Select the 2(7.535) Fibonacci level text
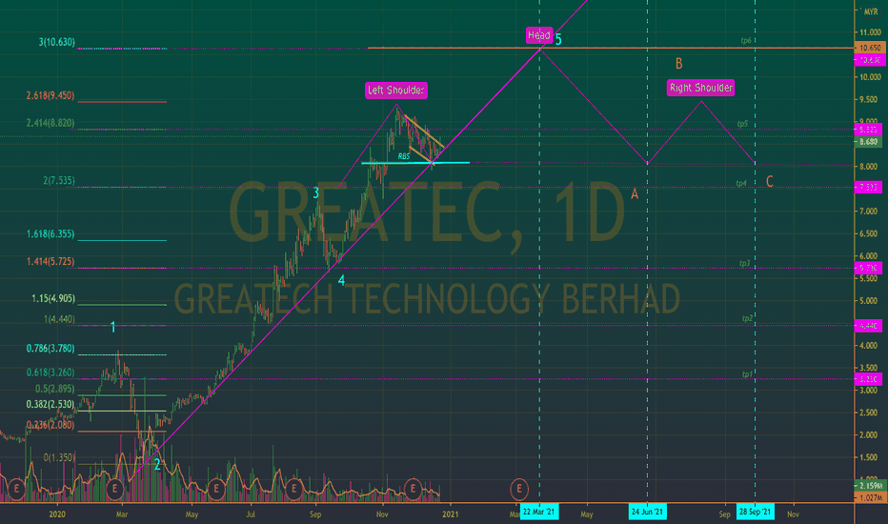Image resolution: width=888 pixels, height=524 pixels. point(59,180)
